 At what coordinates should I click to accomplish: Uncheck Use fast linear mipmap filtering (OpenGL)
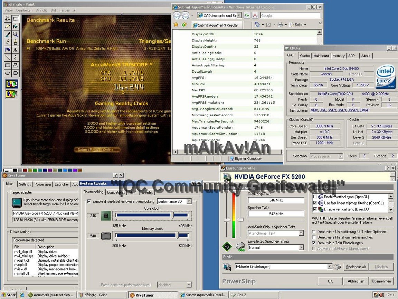(315, 203)
